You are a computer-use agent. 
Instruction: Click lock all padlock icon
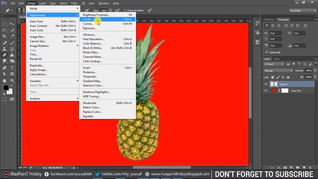coord(288,77)
